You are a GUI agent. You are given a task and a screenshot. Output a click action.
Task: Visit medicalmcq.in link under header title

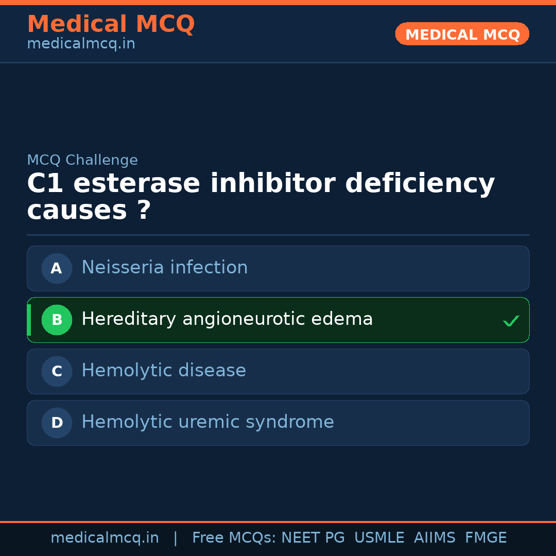pyautogui.click(x=81, y=44)
